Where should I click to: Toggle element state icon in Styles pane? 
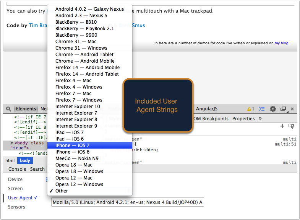(x=291, y=126)
